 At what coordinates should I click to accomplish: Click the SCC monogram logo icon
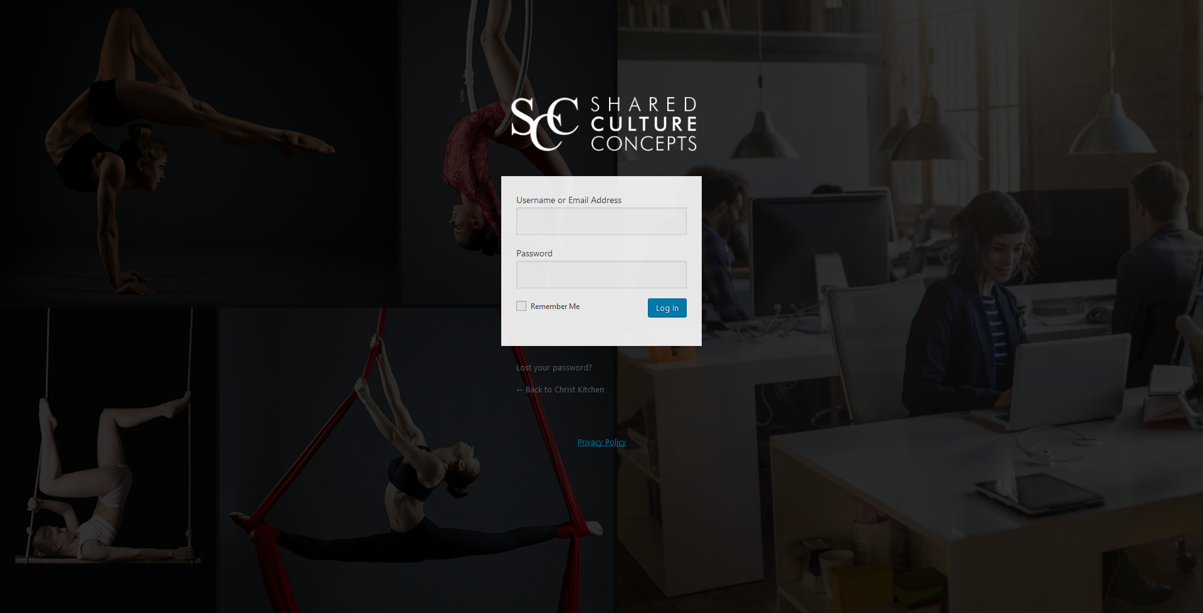[544, 124]
